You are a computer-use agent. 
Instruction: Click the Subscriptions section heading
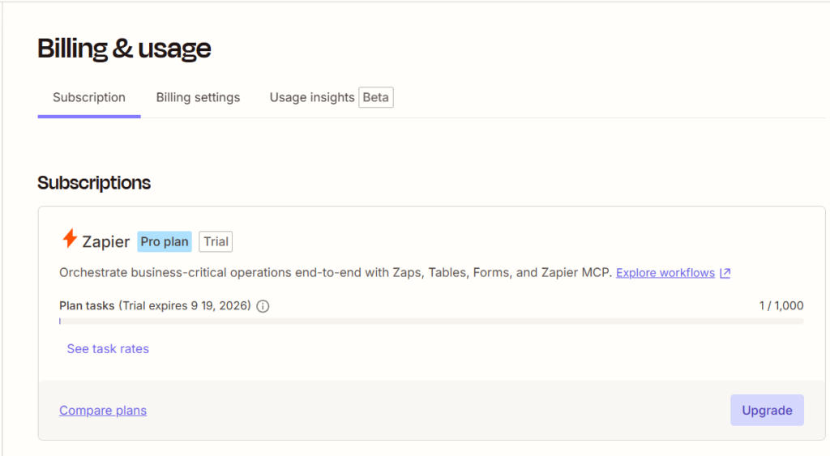click(x=94, y=183)
